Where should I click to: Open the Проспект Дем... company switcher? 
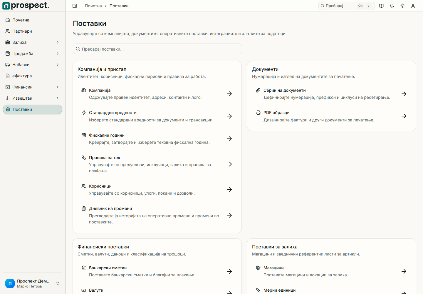coord(33,283)
